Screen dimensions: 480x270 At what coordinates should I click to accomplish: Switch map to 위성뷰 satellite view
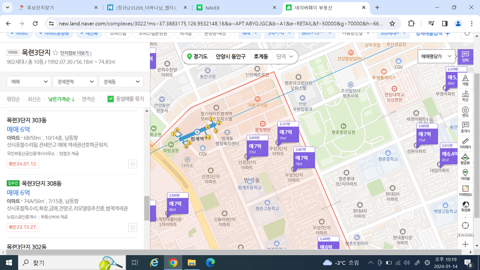[465, 206]
